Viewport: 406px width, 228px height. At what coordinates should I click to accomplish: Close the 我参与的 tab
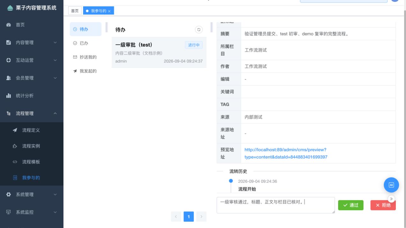click(109, 11)
